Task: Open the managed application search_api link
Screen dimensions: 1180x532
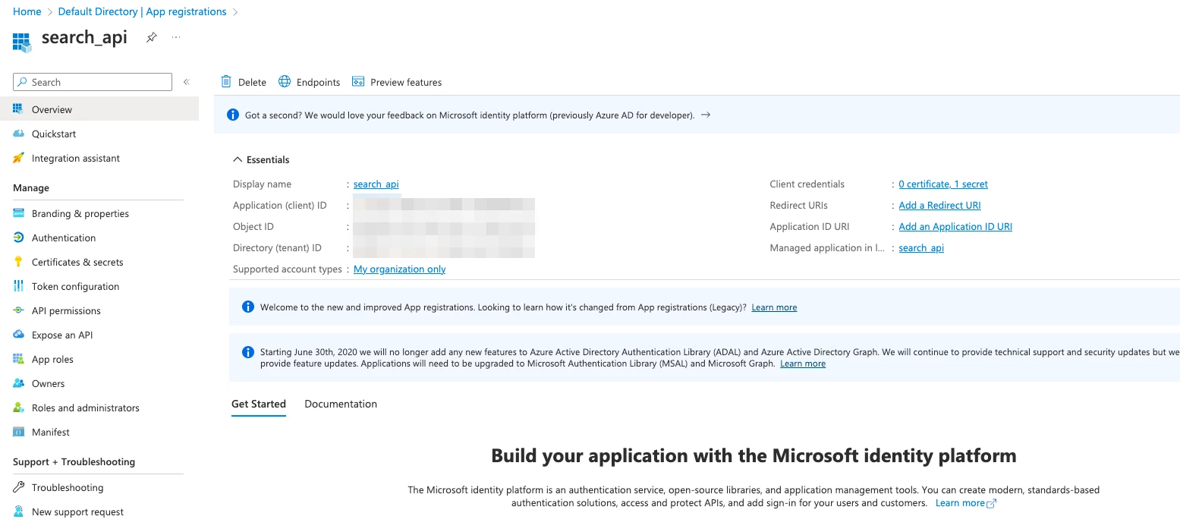Action: 921,248
